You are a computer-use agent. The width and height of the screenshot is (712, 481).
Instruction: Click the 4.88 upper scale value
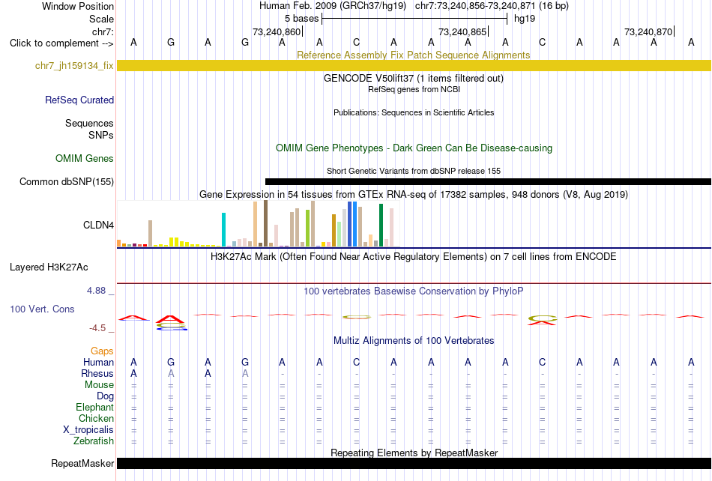click(96, 291)
